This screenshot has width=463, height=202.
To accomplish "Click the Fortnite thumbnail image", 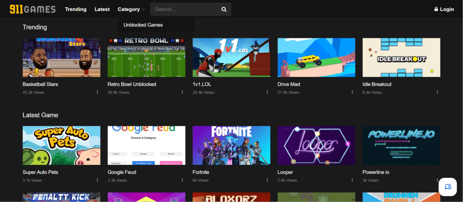I will pos(231,146).
